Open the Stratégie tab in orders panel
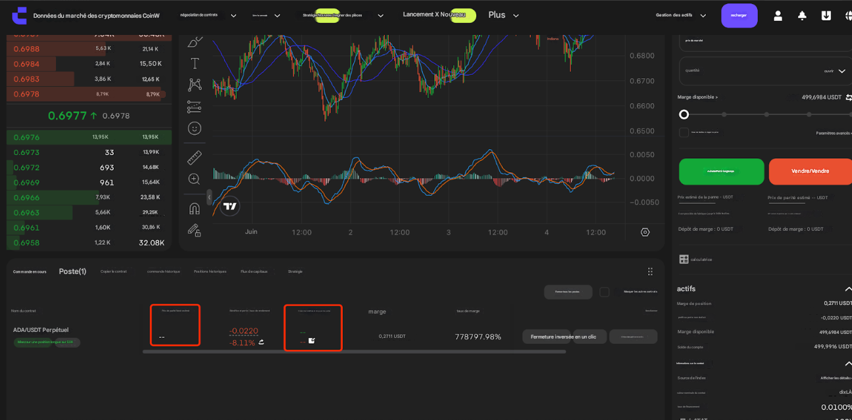 click(295, 271)
